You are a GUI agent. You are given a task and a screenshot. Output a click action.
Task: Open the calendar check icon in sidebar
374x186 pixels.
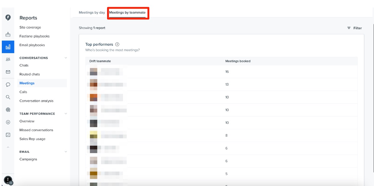click(8, 135)
